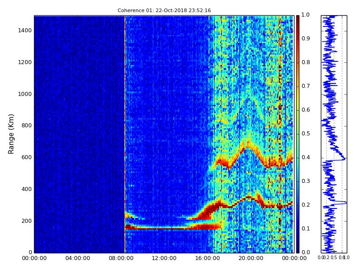The image size is (358, 269).
Task: Click the 200 range tick label
Action: (27, 221)
